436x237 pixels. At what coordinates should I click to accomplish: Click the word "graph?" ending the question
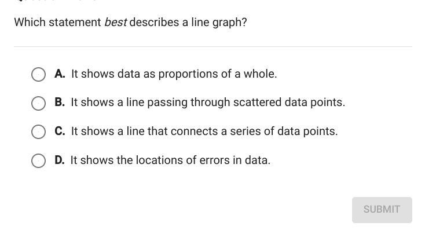230,23
